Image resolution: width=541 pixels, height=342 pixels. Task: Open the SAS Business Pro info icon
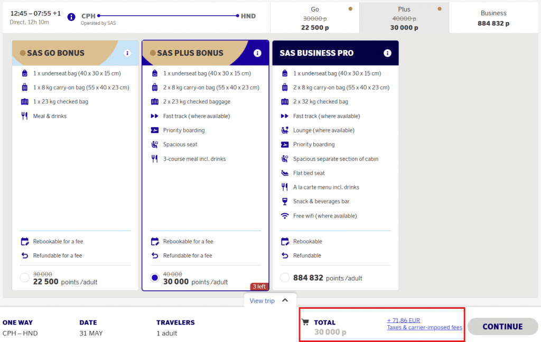pos(387,53)
